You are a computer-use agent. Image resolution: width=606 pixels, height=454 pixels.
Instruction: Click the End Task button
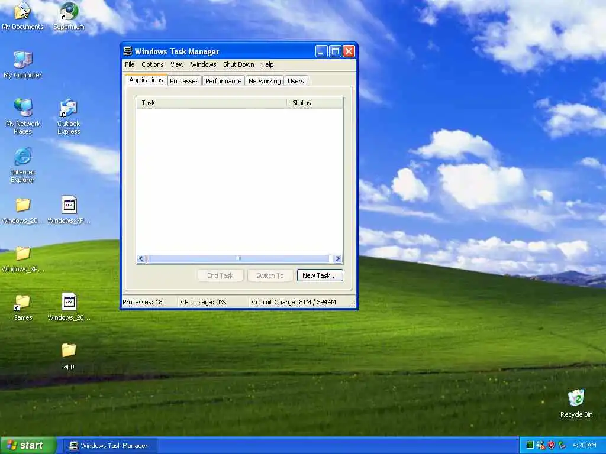coord(220,275)
